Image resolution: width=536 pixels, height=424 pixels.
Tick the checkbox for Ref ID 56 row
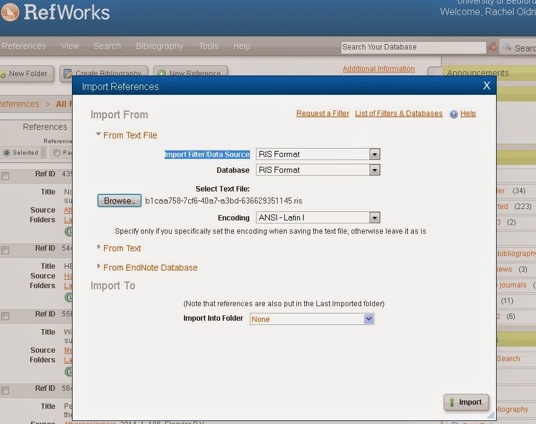click(x=5, y=390)
